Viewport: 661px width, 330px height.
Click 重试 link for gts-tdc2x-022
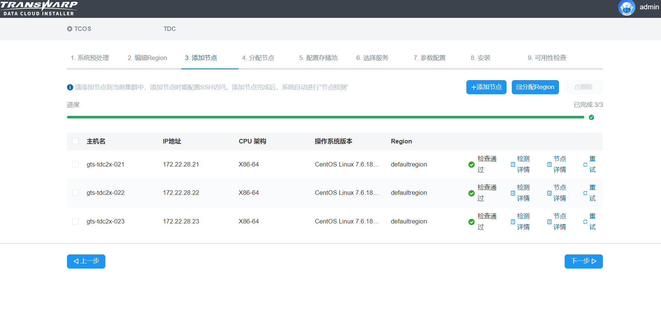[x=593, y=193]
